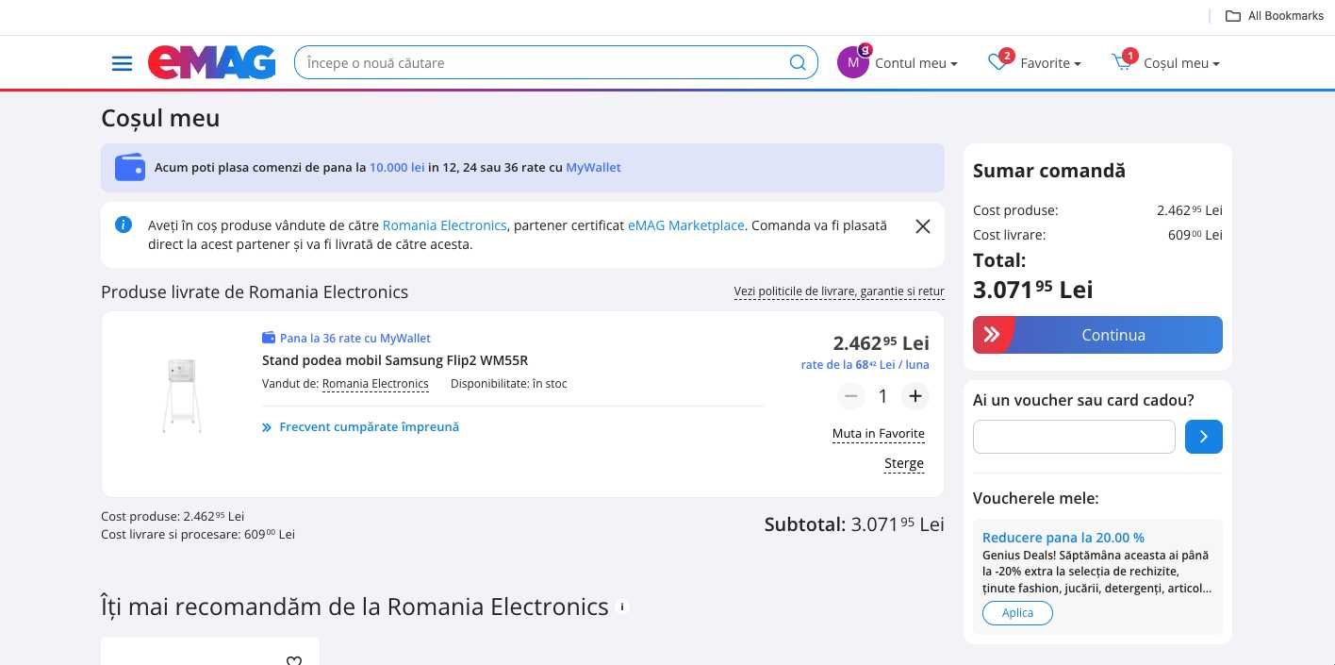Open eMAG Marketplace link
This screenshot has height=665, width=1335.
pyautogui.click(x=686, y=225)
